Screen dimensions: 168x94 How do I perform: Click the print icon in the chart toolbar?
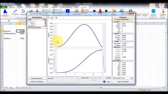pos(52,18)
